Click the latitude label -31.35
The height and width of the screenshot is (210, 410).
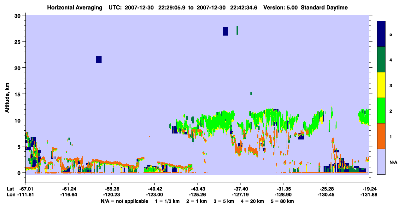pyautogui.click(x=283, y=189)
